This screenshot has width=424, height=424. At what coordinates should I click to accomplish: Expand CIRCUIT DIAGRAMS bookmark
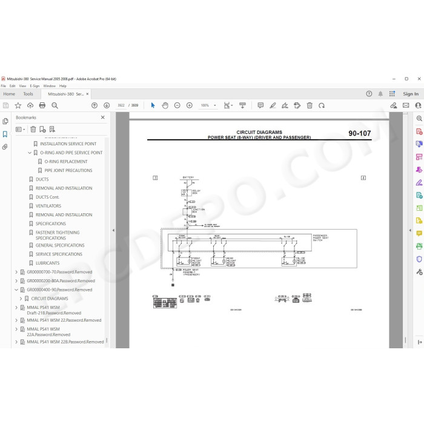click(21, 299)
